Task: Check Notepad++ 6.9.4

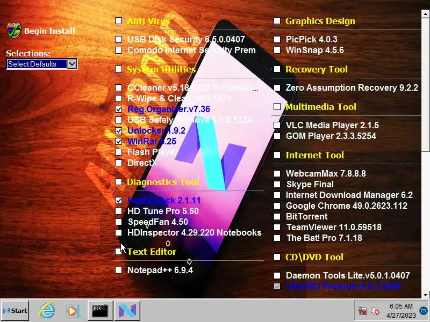Action: (118, 270)
